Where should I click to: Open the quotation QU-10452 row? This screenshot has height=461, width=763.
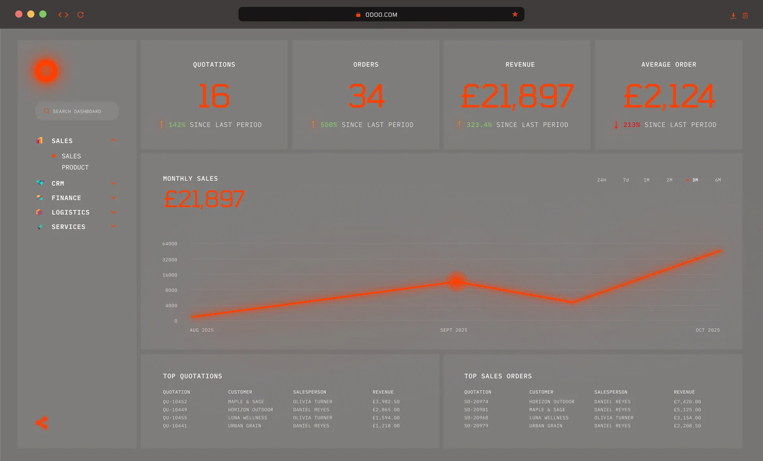tap(175, 402)
